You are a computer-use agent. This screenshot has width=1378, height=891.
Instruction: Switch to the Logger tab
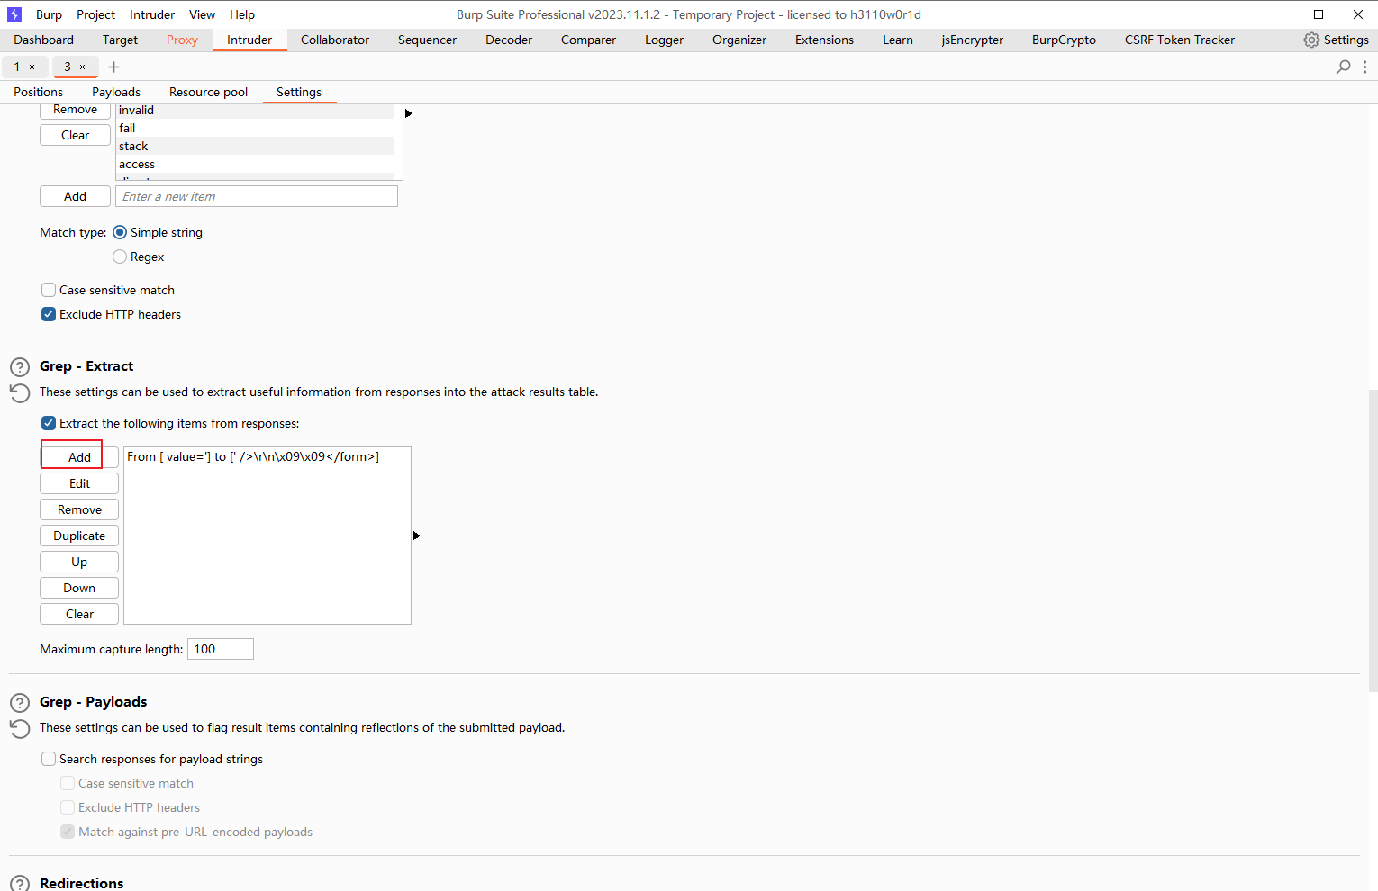pos(664,40)
